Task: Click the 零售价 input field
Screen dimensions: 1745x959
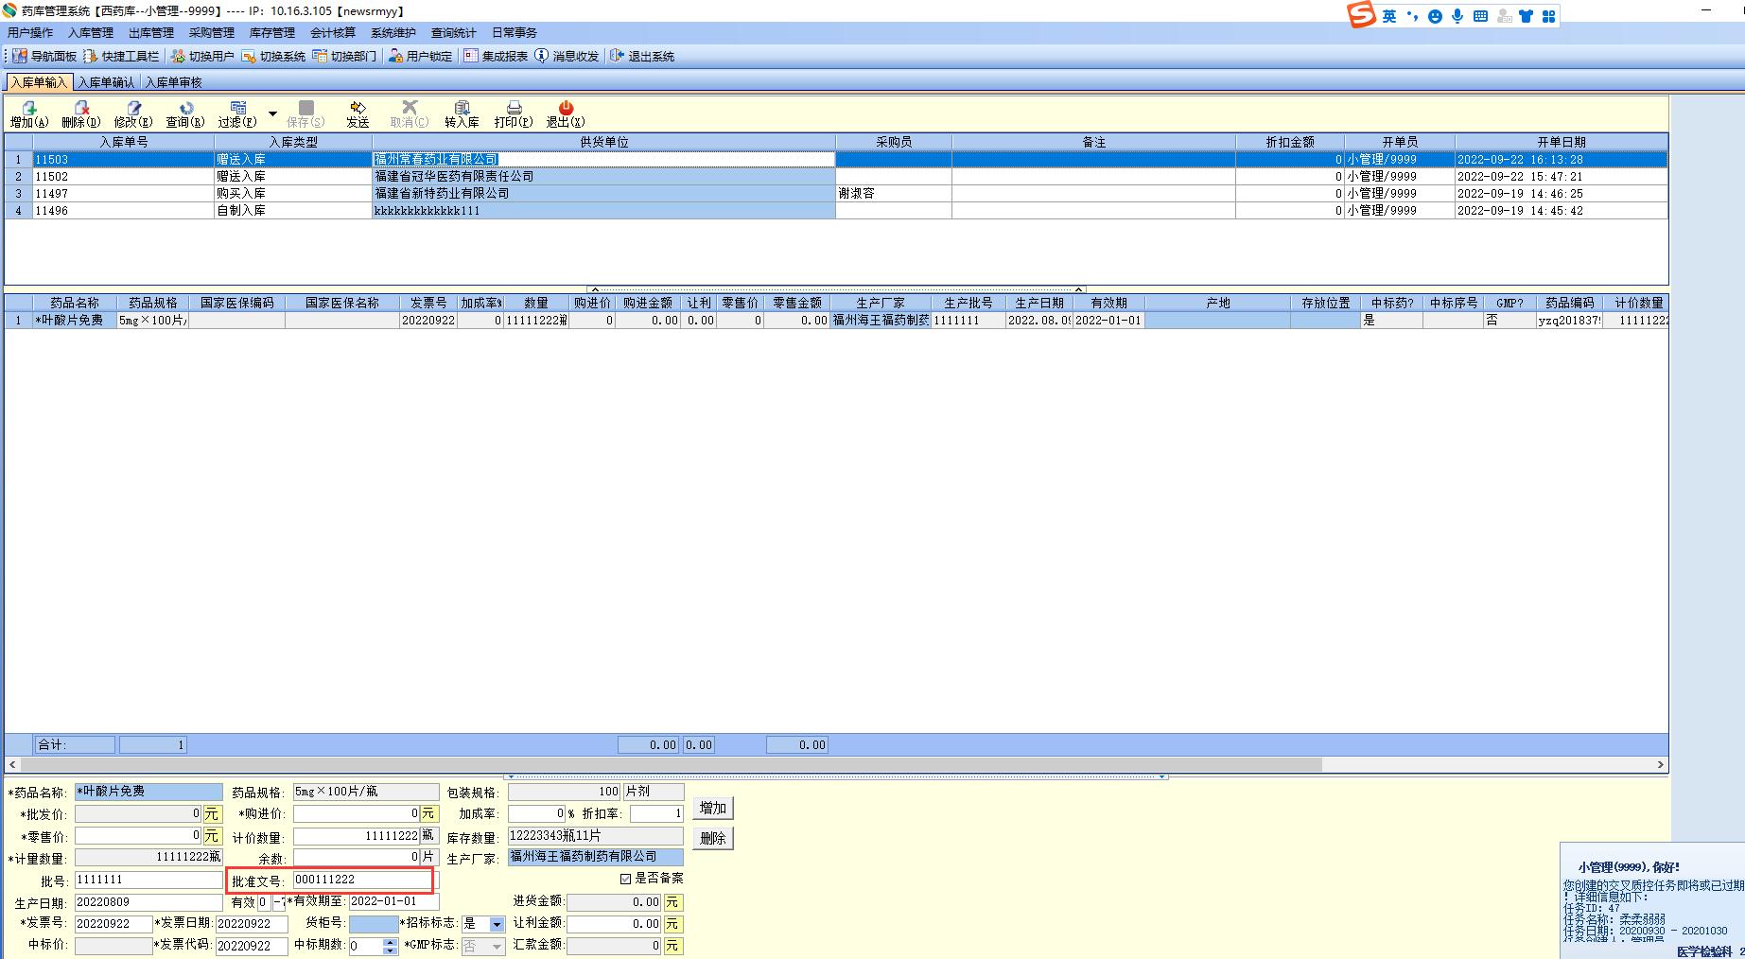Action: click(138, 836)
